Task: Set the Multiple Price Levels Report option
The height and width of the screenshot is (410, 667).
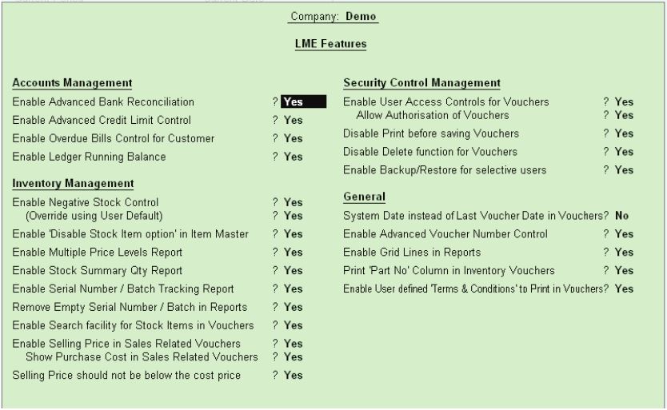Action: point(294,253)
